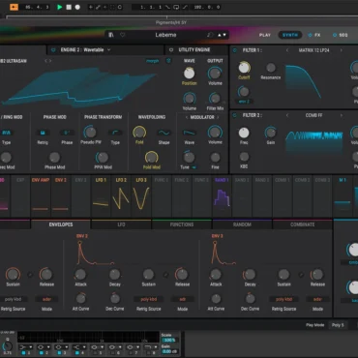Click the heart icon to favorite preset
358x358 pixels.
tap(123, 35)
